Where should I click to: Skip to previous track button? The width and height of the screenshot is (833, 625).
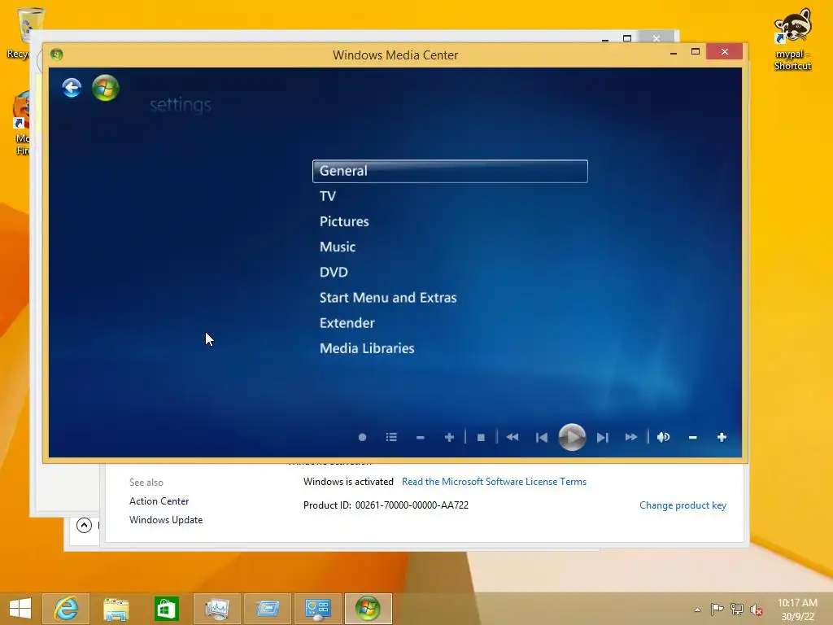(x=541, y=437)
